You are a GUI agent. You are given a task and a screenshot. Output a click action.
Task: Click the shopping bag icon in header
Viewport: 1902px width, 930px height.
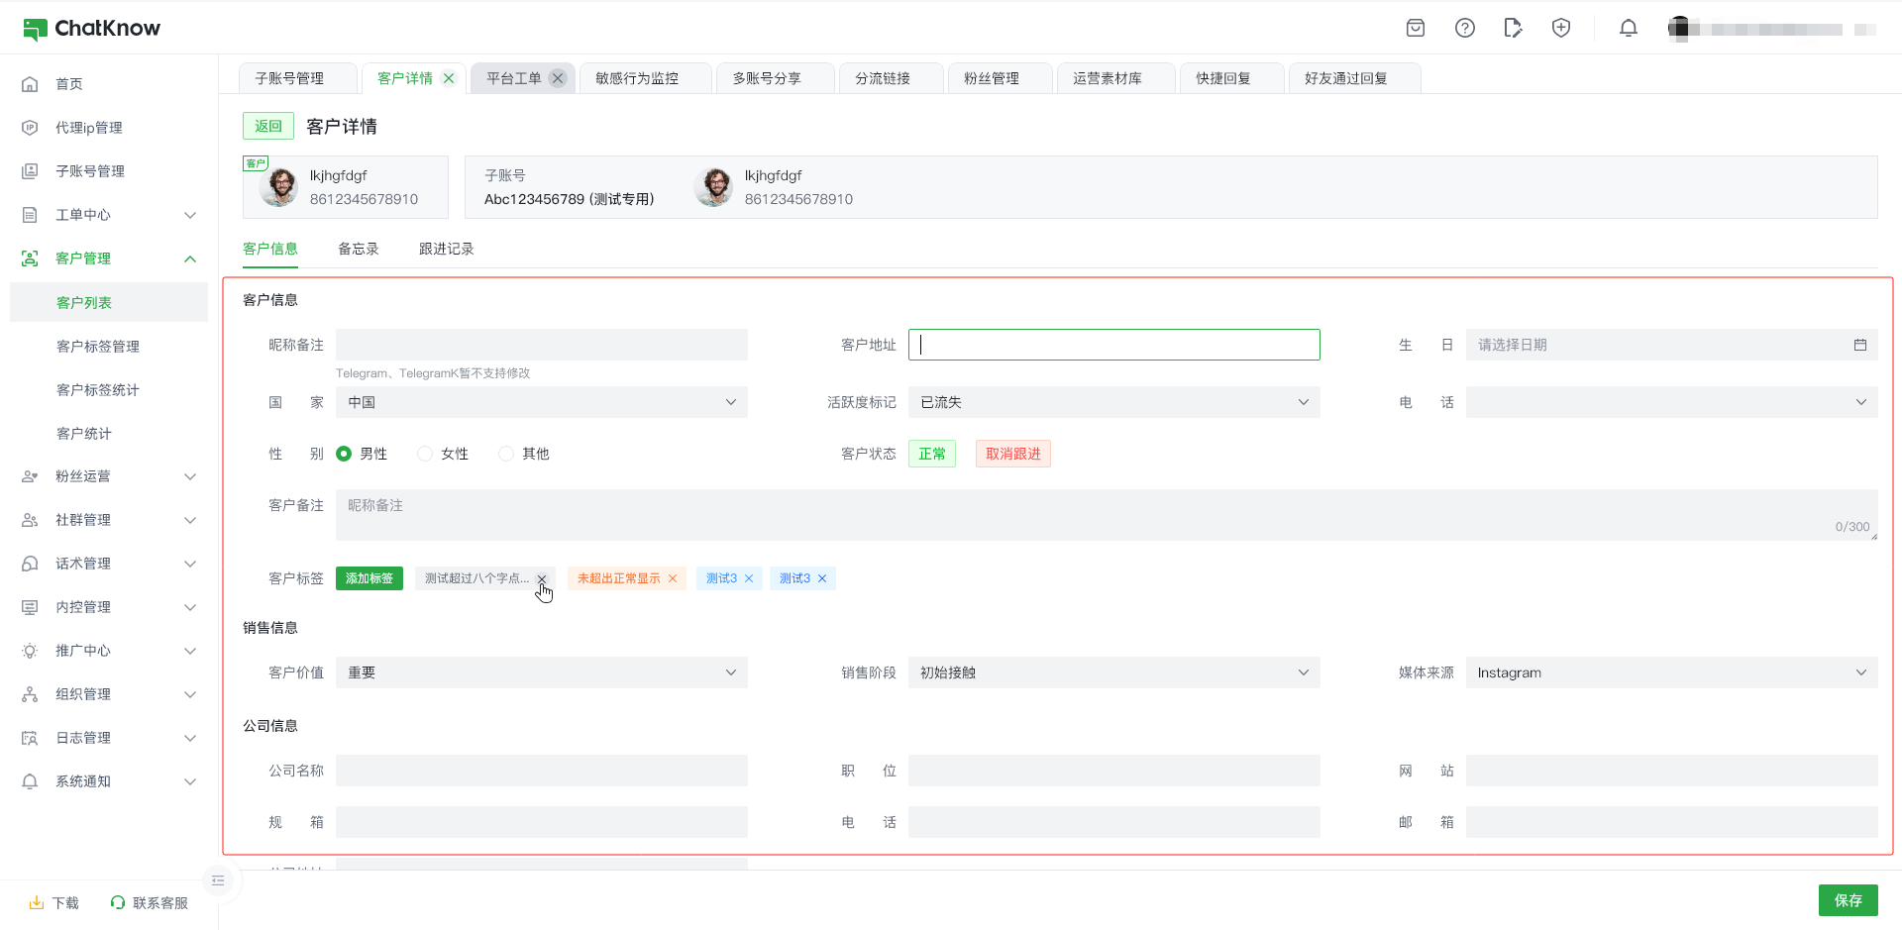tap(1416, 28)
